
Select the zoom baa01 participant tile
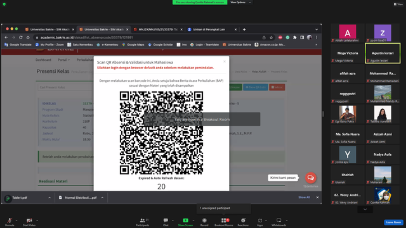[x=383, y=33]
